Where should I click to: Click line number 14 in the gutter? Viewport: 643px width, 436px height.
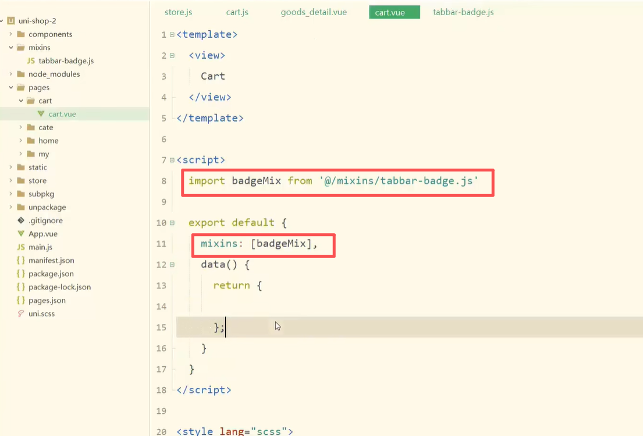tap(161, 306)
